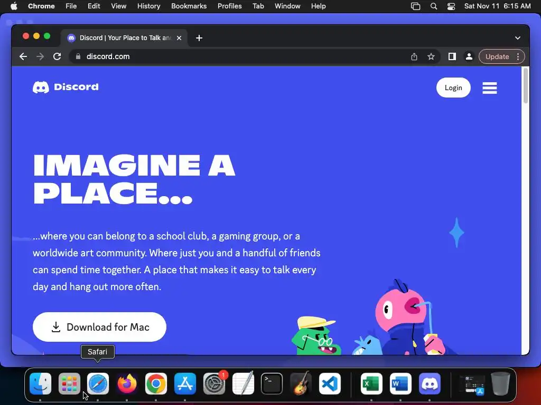This screenshot has height=405, width=541.
Task: Open Trash from the Dock
Action: coord(501,384)
